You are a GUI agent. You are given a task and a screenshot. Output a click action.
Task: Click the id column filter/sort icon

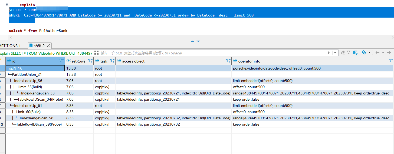click(62, 61)
